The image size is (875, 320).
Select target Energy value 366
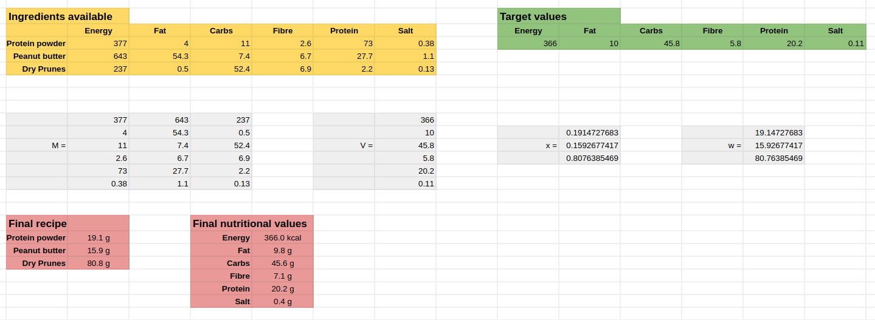[528, 43]
